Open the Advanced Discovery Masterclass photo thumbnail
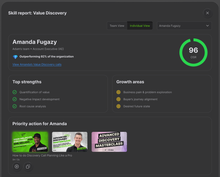This screenshot has height=177, width=220. point(70,142)
